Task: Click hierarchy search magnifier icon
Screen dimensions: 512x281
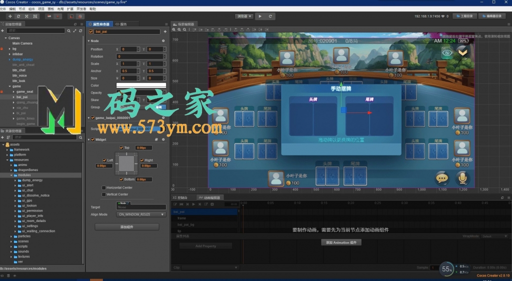Action: pos(68,30)
